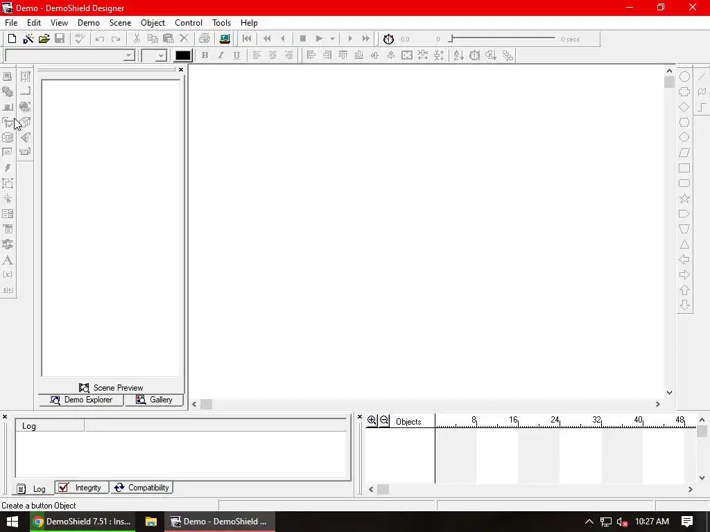710x532 pixels.
Task: Redo the last action
Action: 116,39
